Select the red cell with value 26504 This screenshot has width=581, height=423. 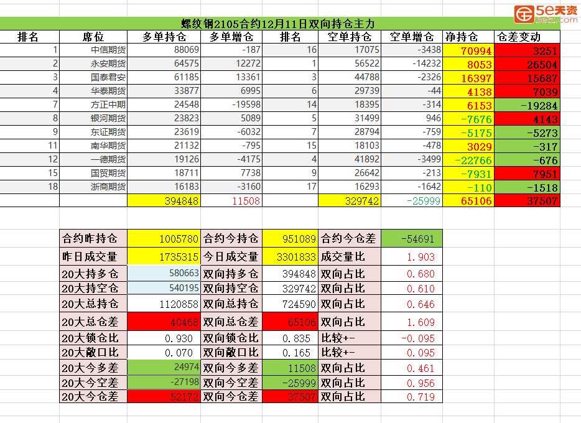coord(527,63)
